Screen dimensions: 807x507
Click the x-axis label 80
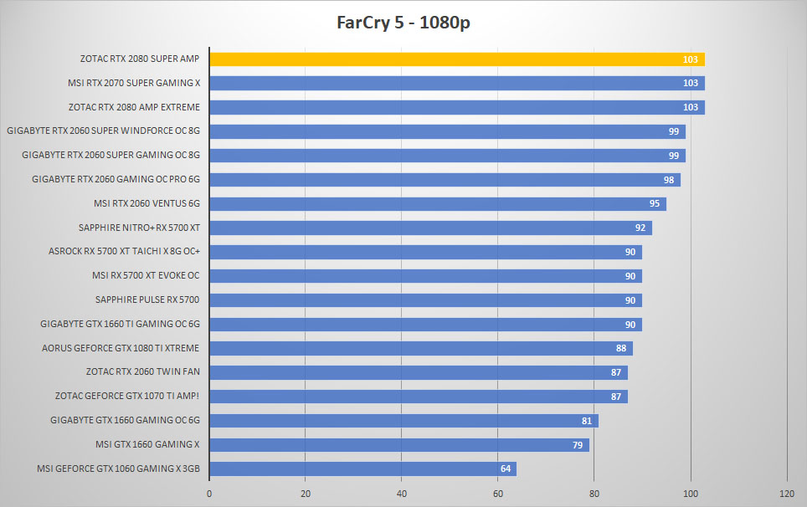coord(594,494)
